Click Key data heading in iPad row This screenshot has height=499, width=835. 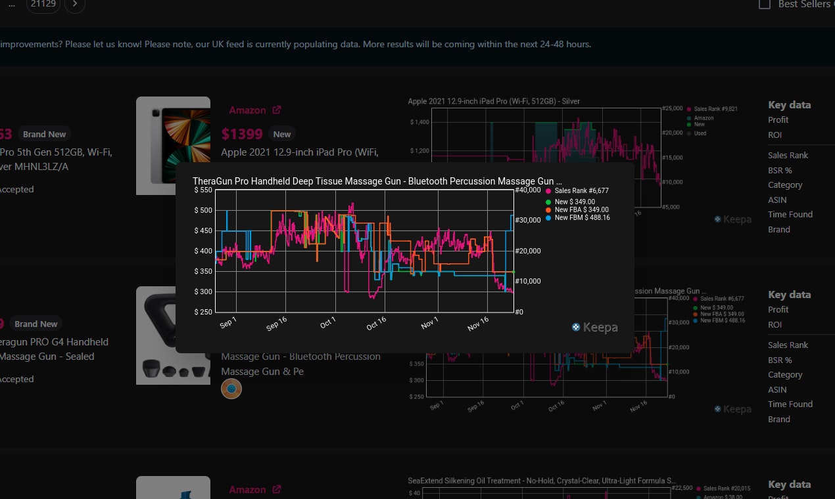(x=789, y=104)
